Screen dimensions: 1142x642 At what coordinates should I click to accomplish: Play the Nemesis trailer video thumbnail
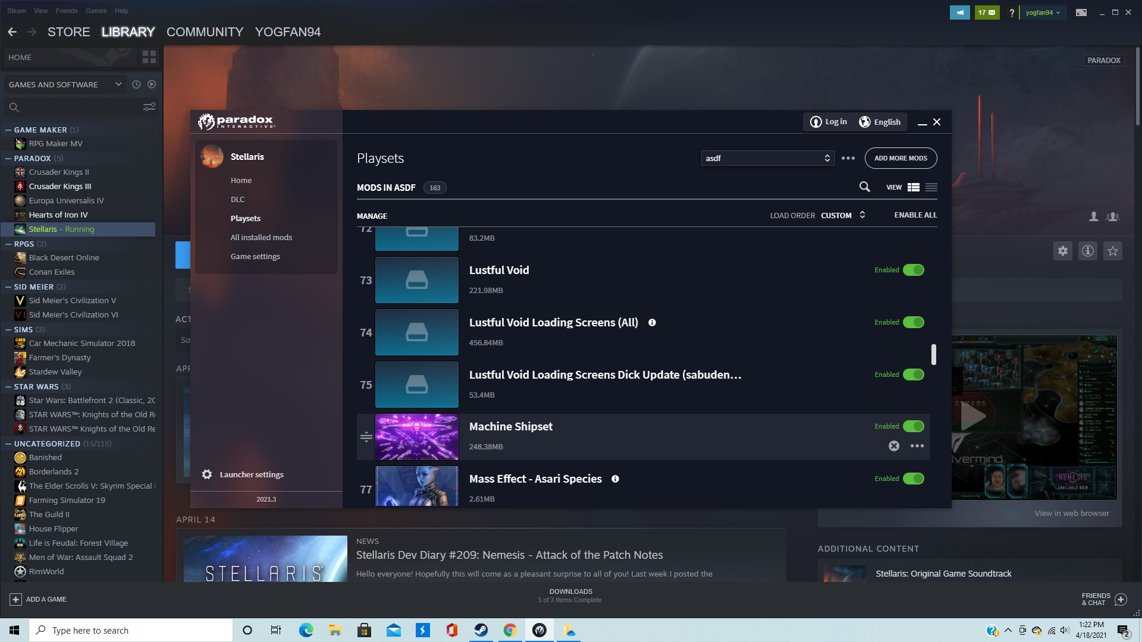pyautogui.click(x=973, y=416)
